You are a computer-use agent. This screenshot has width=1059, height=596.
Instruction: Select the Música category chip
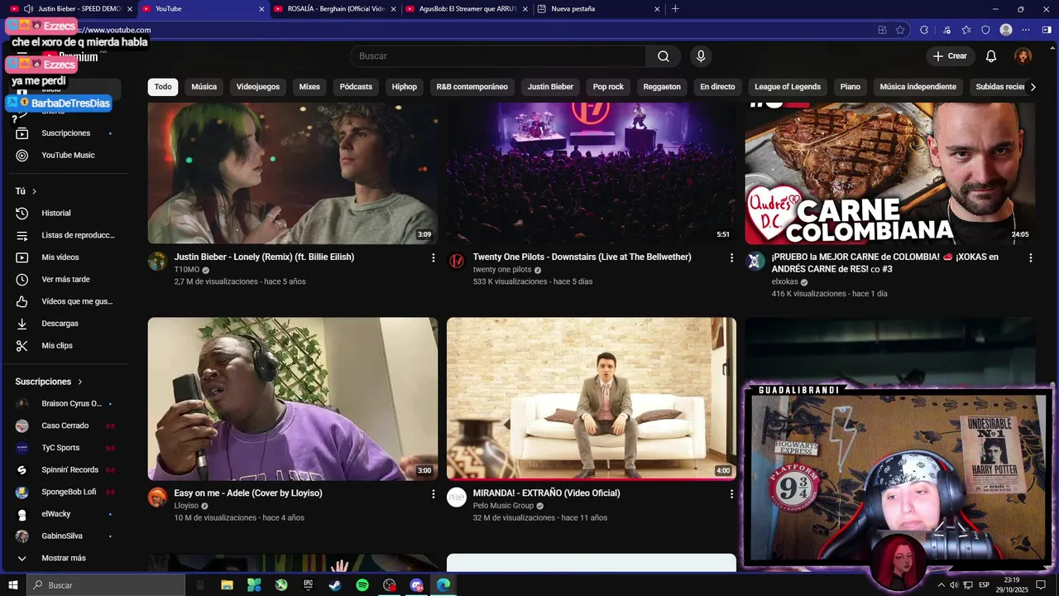204,87
